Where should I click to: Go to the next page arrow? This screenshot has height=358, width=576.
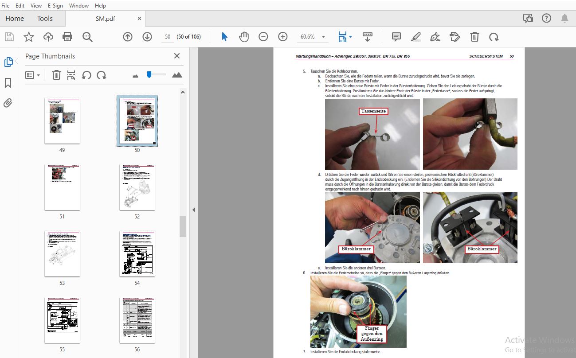pos(147,37)
